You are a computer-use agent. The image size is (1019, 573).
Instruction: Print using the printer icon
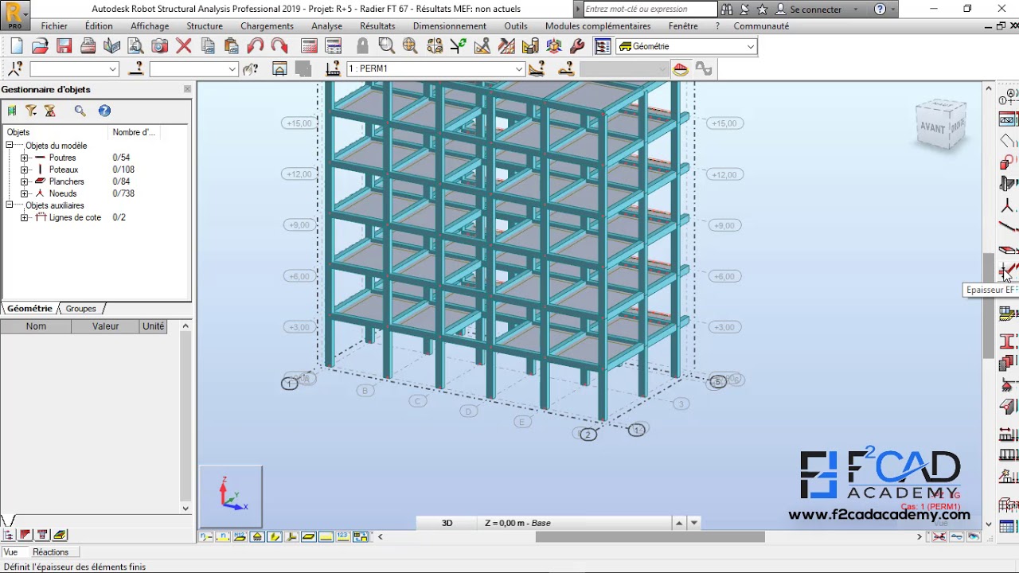point(88,46)
